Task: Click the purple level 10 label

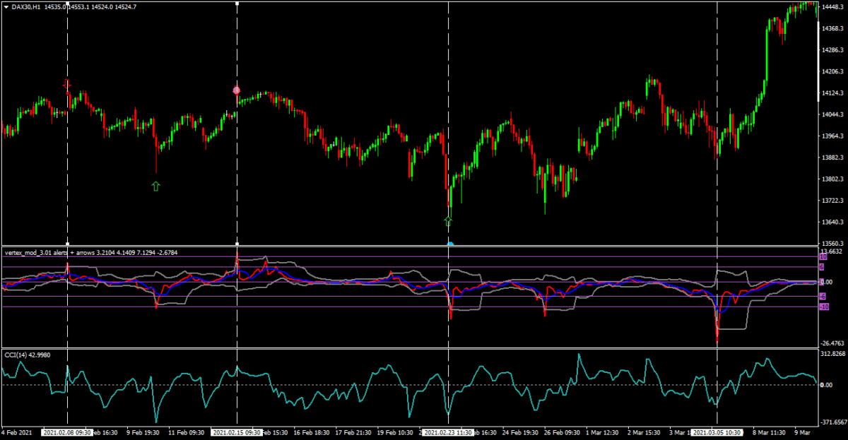Action: coord(823,257)
